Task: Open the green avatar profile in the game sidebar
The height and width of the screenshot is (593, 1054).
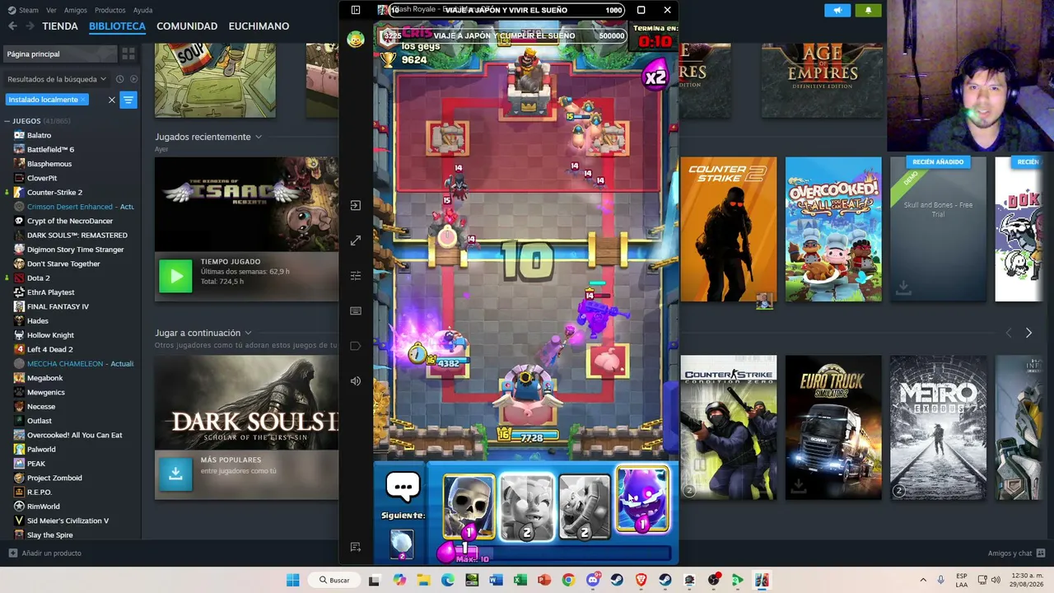Action: pos(356,39)
